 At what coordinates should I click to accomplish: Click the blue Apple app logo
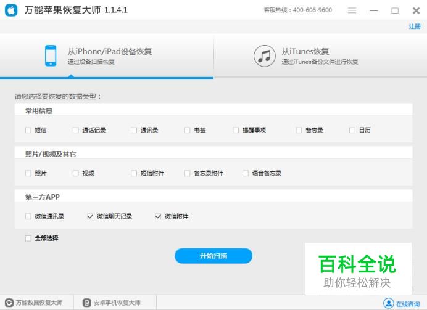point(11,10)
